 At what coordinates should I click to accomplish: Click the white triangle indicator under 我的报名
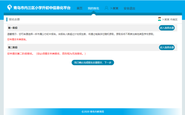tap(93, 14)
